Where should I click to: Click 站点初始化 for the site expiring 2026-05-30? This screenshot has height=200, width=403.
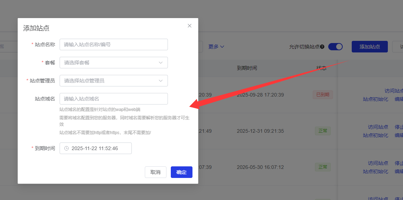tap(376, 171)
